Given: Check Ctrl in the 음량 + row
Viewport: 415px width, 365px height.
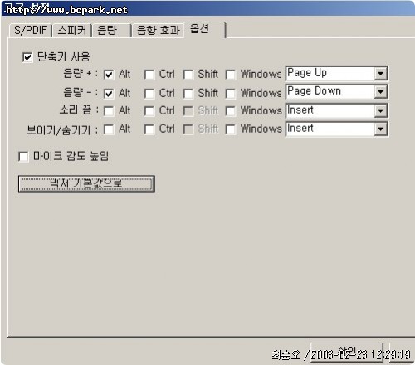Looking at the screenshot, I should [x=149, y=75].
